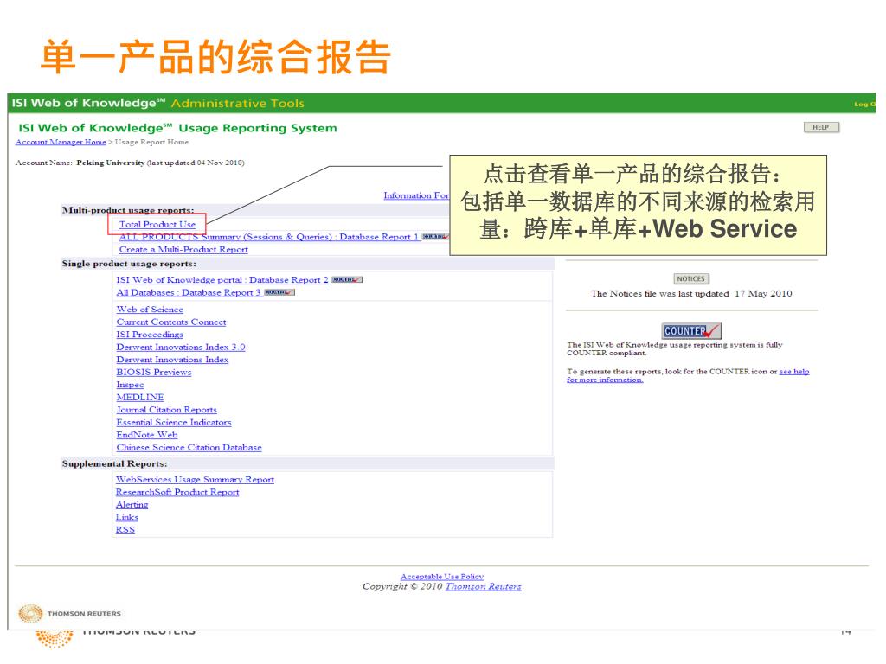Click 'Usage Report Home' breadcrumb text
This screenshot has height=664, width=886.
151,143
